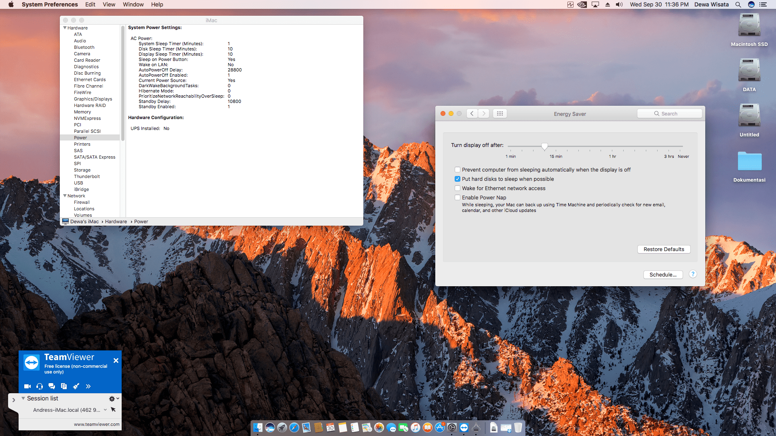Click System Preferences icon in Dock
This screenshot has height=436, width=776.
pyautogui.click(x=452, y=428)
